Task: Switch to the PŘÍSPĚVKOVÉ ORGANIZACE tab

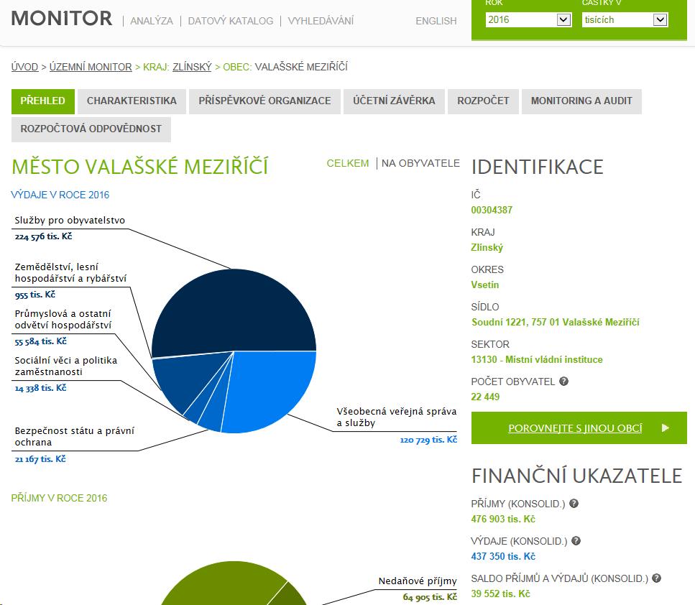Action: 264,101
